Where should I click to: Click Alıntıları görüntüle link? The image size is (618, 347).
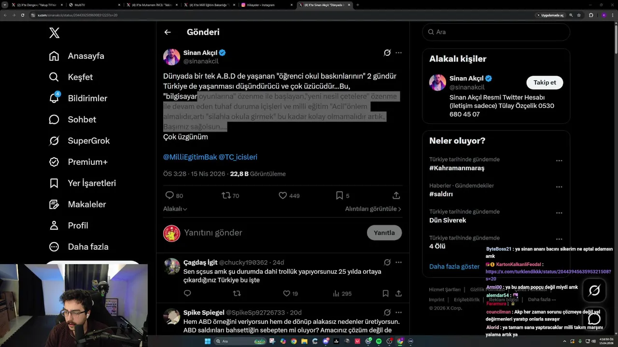(x=373, y=209)
